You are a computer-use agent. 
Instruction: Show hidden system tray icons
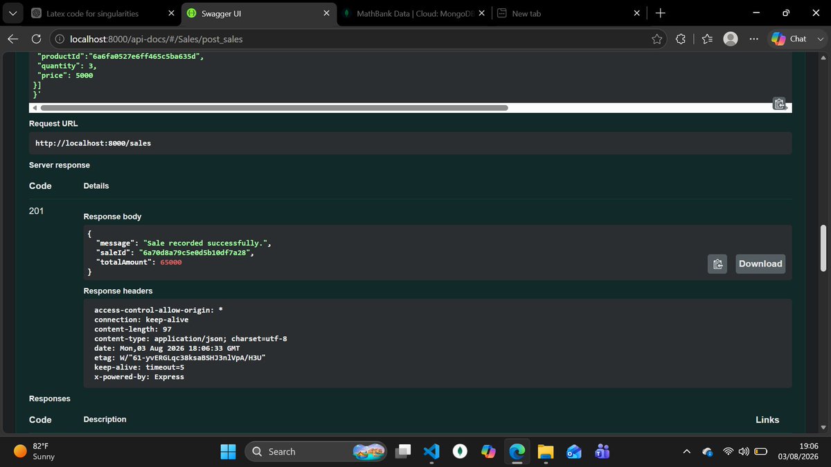[686, 452]
